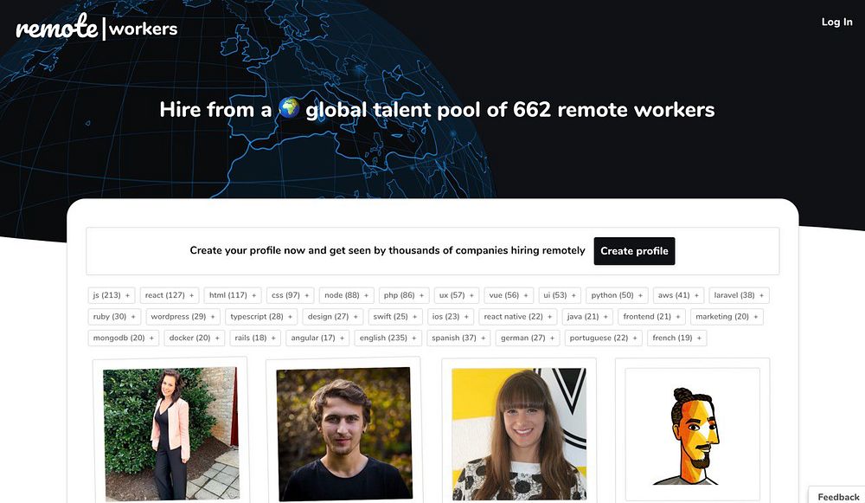Image resolution: width=865 pixels, height=503 pixels.
Task: Choose the mongodb (20) tag
Action: tap(123, 338)
